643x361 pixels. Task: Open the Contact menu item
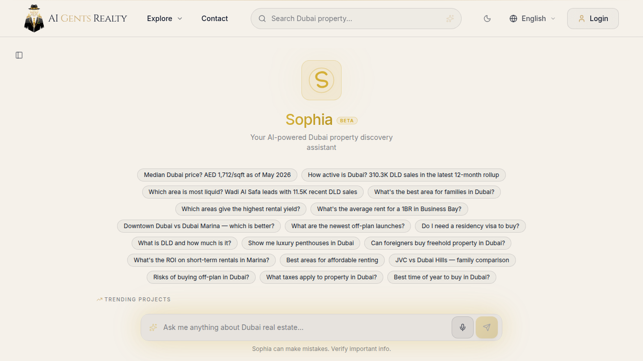[x=215, y=19]
